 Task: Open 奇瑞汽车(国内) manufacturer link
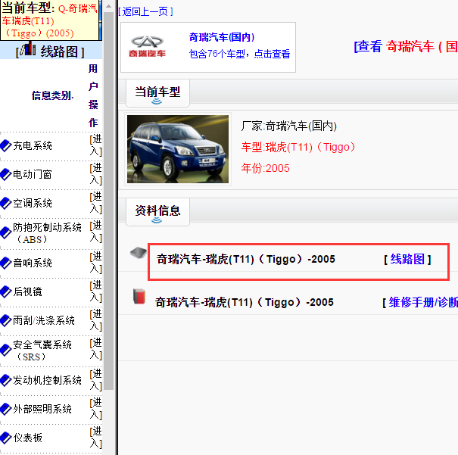222,37
